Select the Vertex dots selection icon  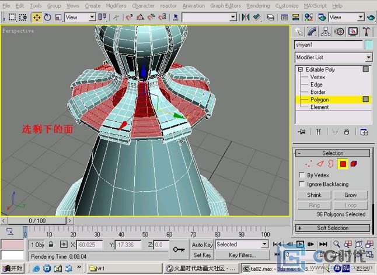point(308,164)
